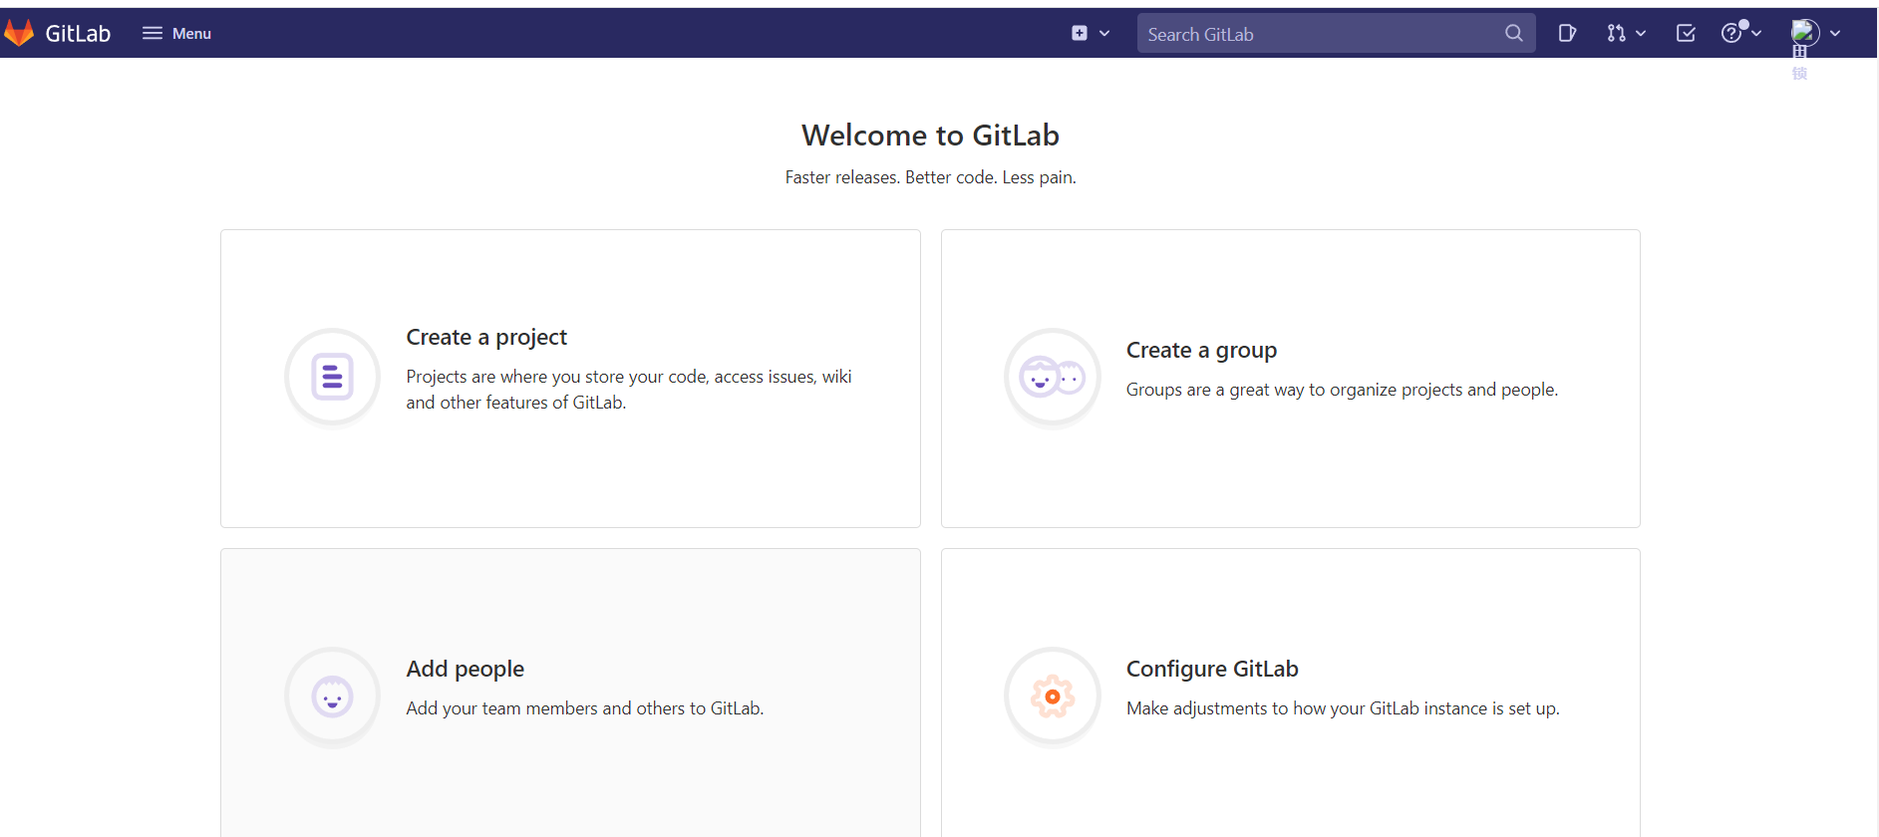This screenshot has height=837, width=1879.
Task: Open the To-Do List checkmark icon
Action: point(1686,33)
